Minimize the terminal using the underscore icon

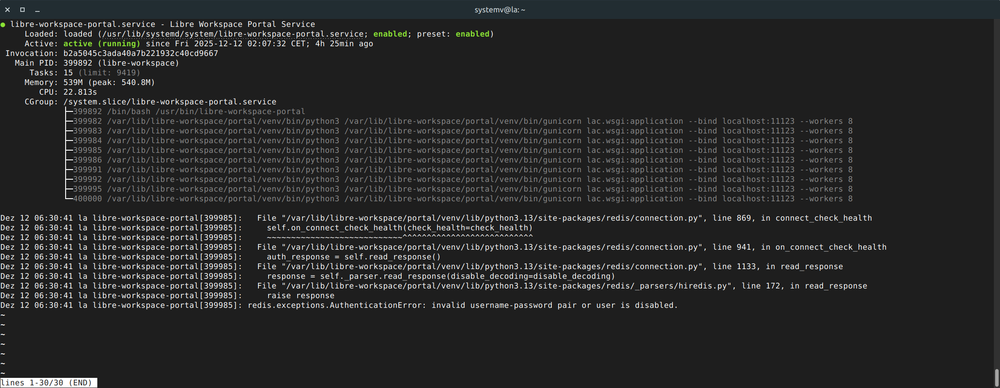coord(37,10)
